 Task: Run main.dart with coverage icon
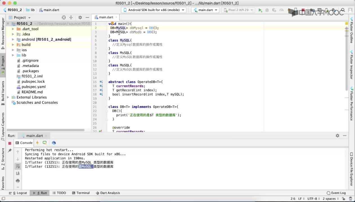273,10
